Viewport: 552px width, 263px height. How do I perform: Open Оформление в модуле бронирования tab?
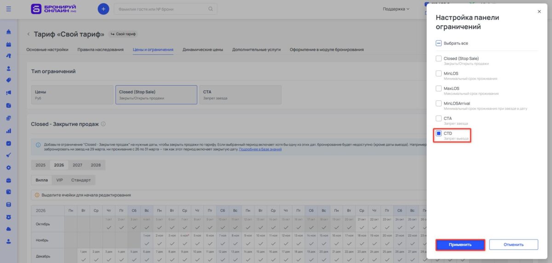point(327,49)
